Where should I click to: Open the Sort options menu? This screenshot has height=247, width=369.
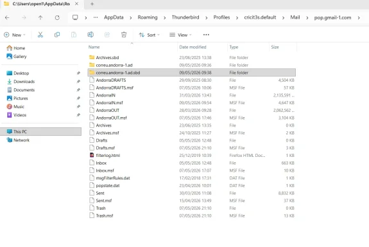149,35
